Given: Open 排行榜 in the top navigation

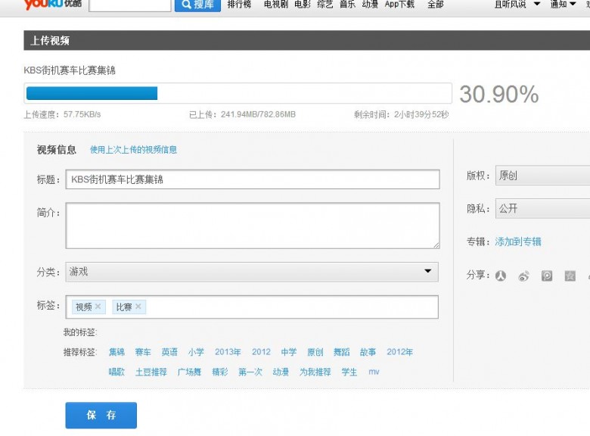Looking at the screenshot, I should point(239,5).
